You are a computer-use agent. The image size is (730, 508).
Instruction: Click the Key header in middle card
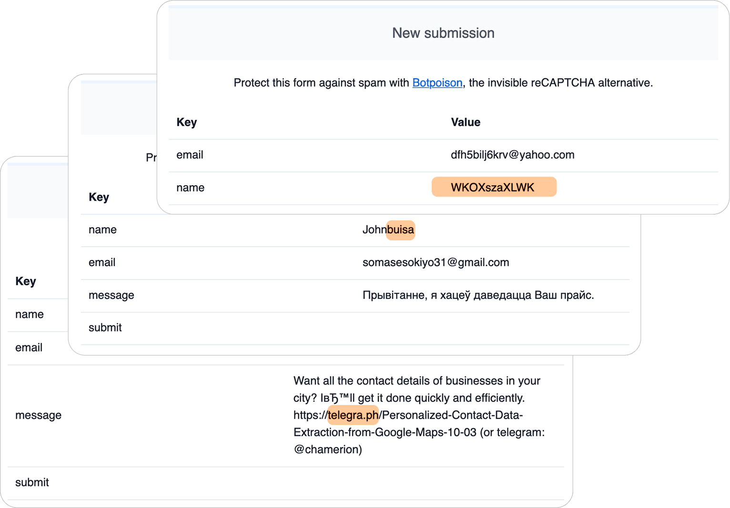(x=99, y=197)
